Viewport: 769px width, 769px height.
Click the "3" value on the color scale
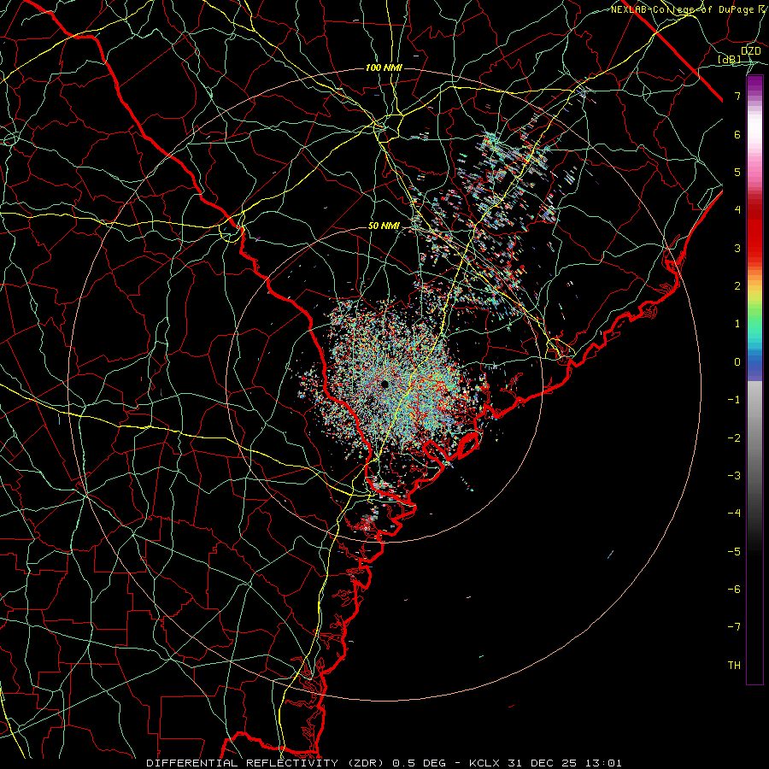737,248
